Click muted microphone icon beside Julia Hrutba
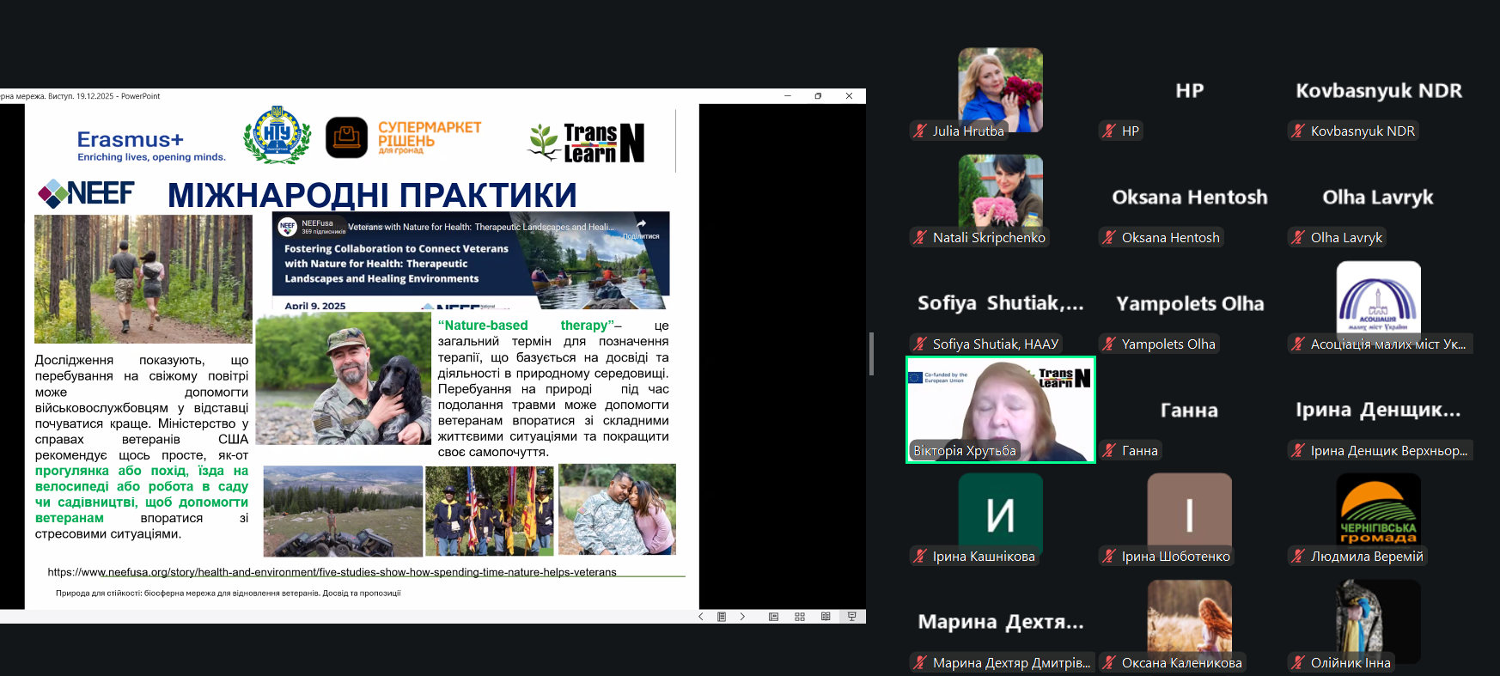 pos(920,131)
